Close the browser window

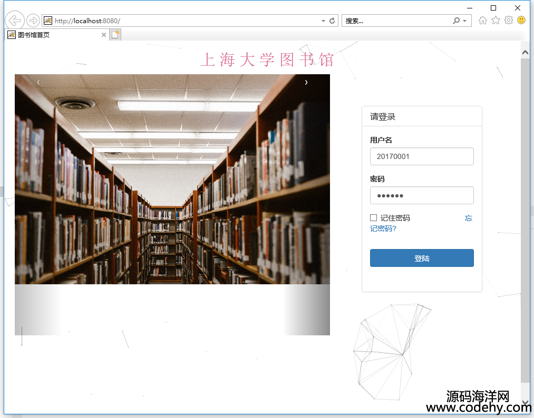coord(518,8)
